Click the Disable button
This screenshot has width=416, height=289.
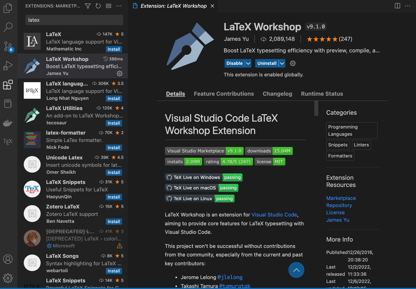click(x=235, y=63)
